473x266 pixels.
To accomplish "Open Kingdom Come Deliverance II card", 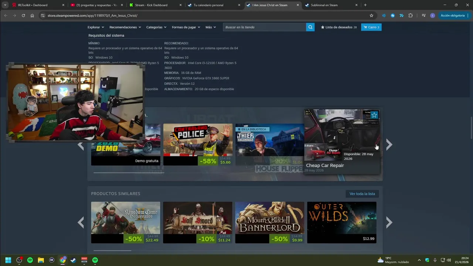I will 126,222.
